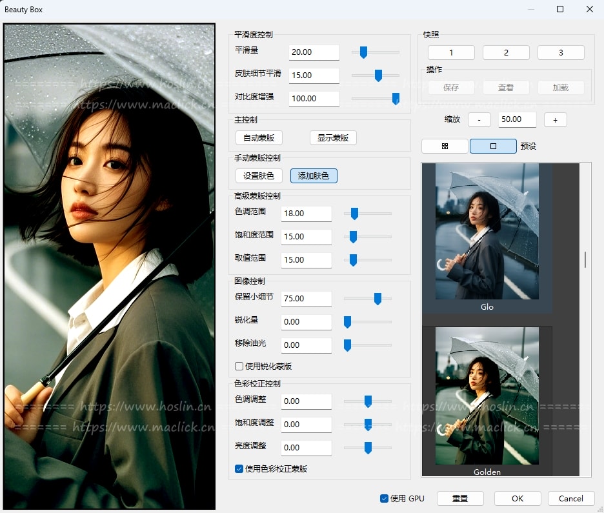Click the zoom minus button
Viewport: 604px width, 513px height.
[x=479, y=120]
